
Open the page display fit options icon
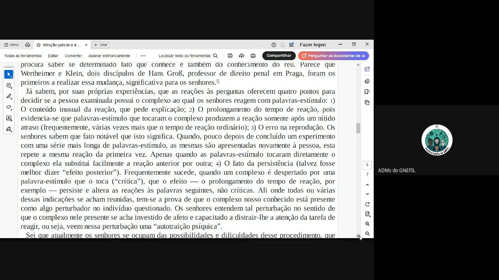(367, 214)
